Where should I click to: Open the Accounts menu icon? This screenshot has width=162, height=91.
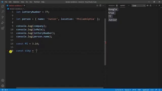point(3,80)
